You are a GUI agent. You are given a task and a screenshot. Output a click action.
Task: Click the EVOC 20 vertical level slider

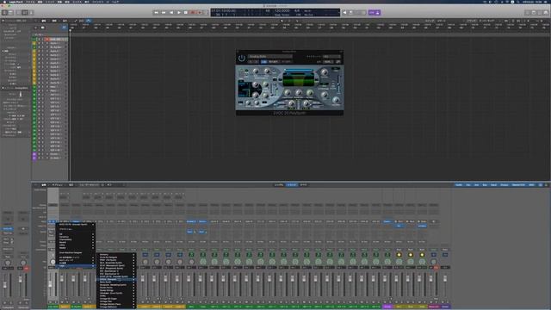point(338,84)
